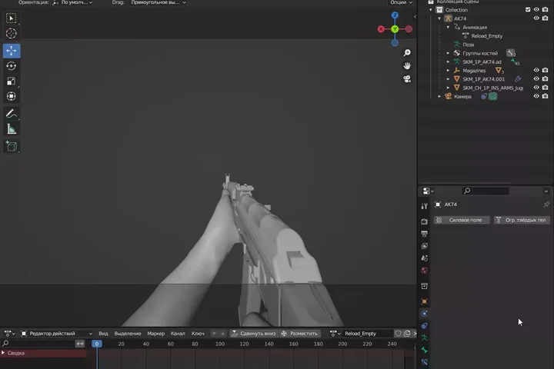Choose the Measure ruler tool

[x=12, y=129]
